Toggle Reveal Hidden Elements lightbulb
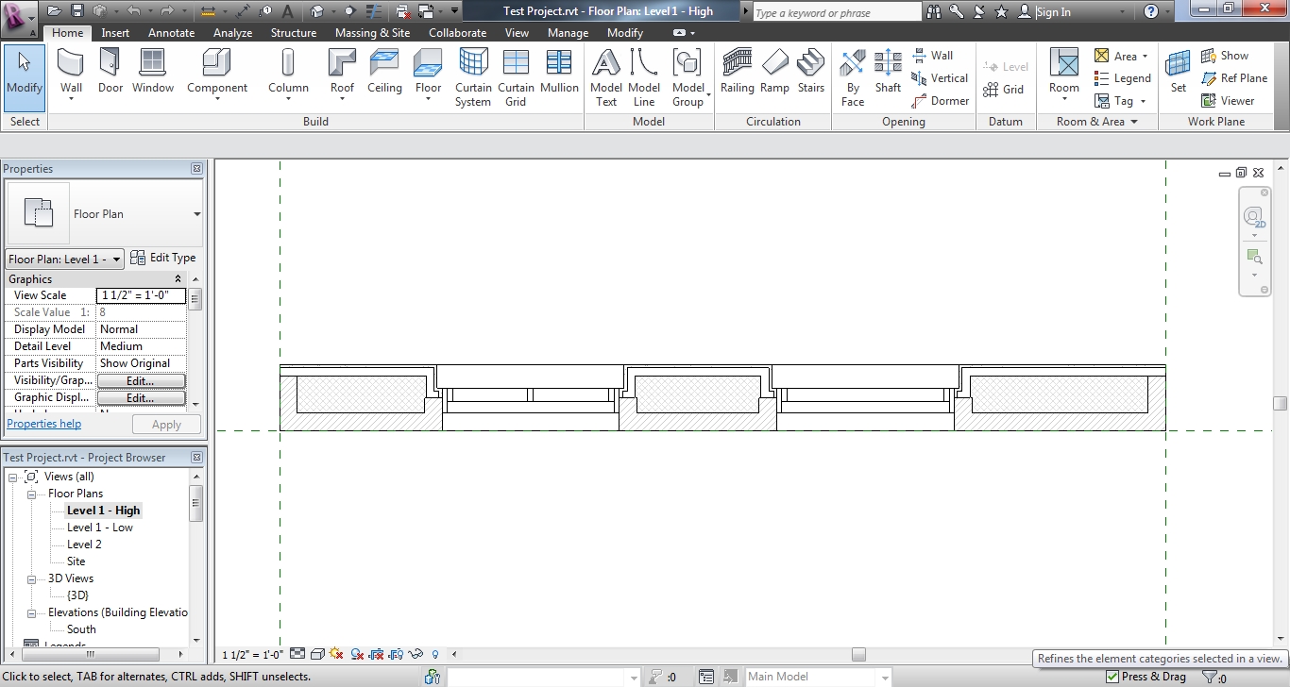1290x687 pixels. [434, 653]
